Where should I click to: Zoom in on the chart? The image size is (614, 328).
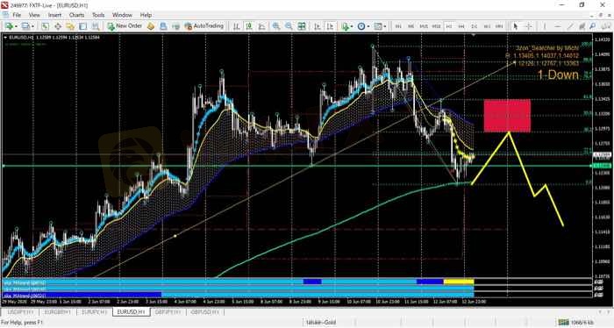tap(276, 26)
